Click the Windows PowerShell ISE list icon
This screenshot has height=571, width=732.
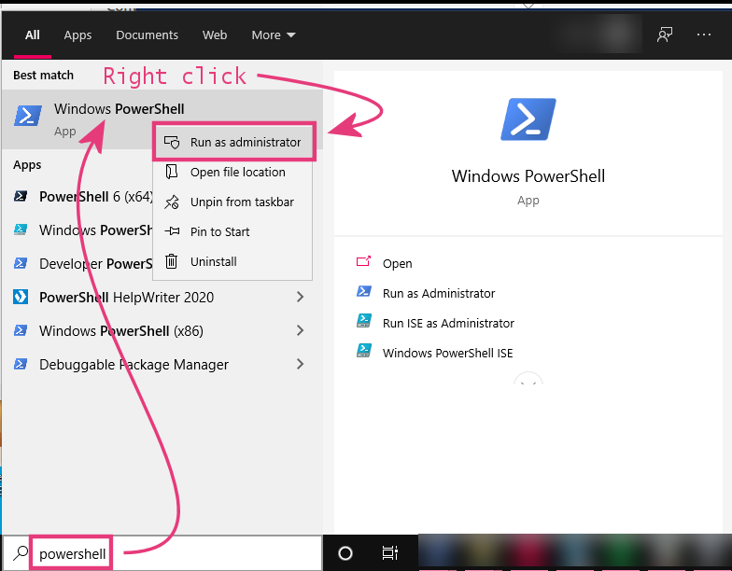pyautogui.click(x=21, y=230)
